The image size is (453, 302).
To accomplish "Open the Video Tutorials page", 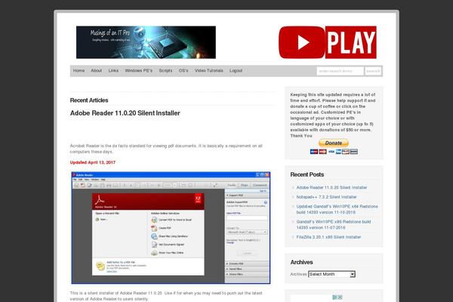I will point(209,70).
